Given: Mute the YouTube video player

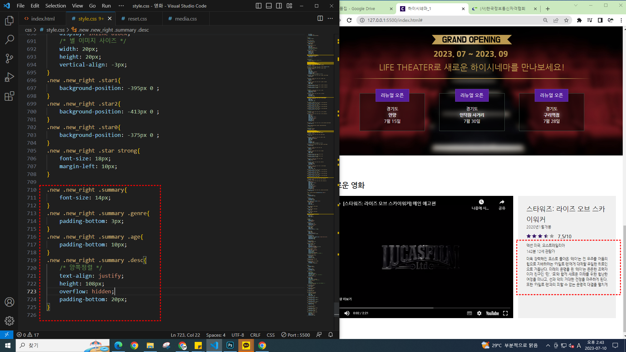Looking at the screenshot, I should [x=347, y=313].
